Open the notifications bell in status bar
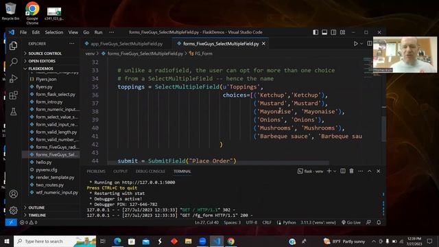Viewport: 439px width, 247px height. click(x=379, y=222)
